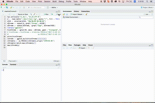155x103 pixels.
Task: Click the Zoom button in Plots pane
Action: 73,48
